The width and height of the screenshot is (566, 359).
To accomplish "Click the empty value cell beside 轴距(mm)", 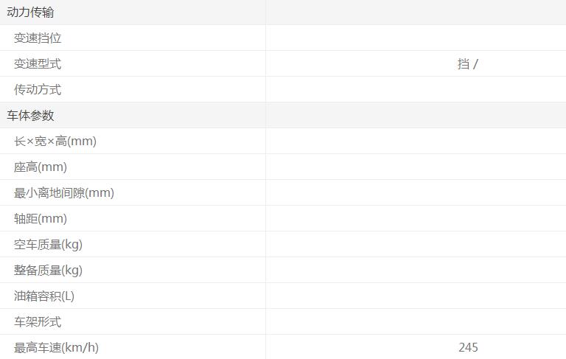I will 416,219.
